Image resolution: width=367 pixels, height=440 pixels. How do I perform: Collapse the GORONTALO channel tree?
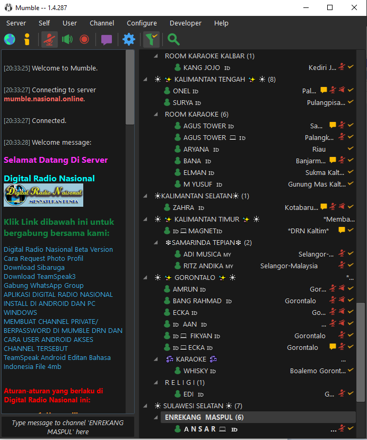click(146, 278)
